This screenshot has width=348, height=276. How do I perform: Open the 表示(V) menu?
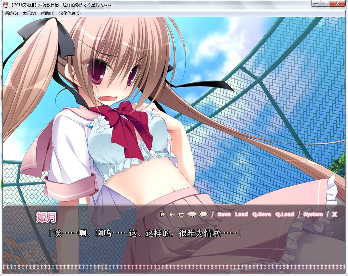(x=29, y=13)
